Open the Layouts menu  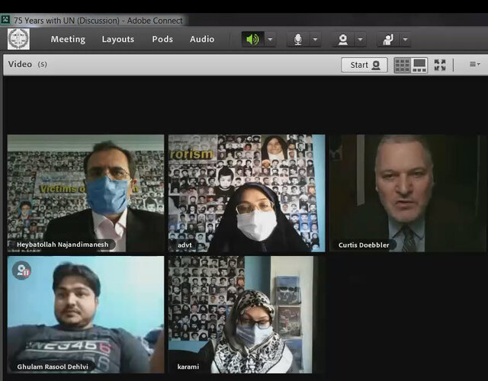(118, 39)
